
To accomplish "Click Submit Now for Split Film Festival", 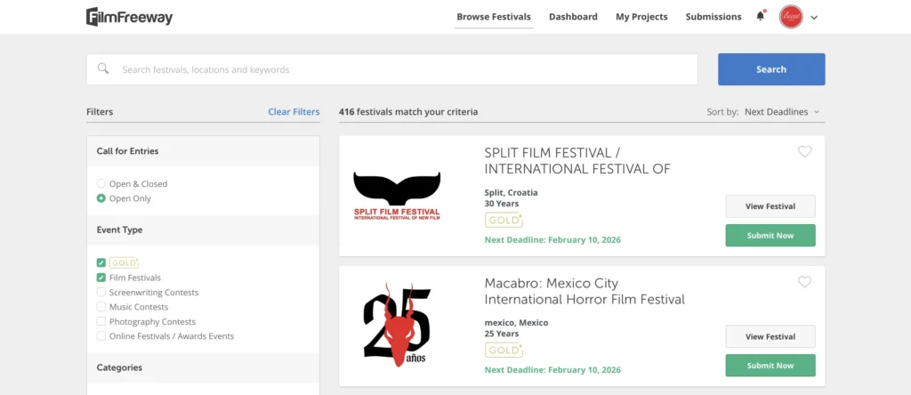I will [770, 236].
